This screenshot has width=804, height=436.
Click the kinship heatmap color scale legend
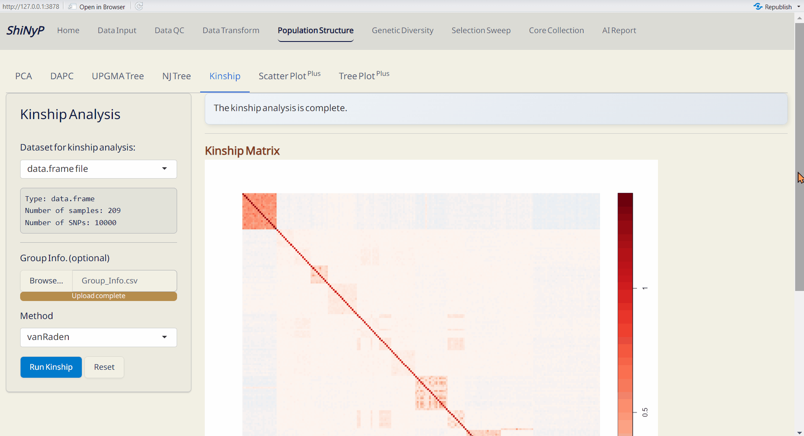(x=625, y=314)
